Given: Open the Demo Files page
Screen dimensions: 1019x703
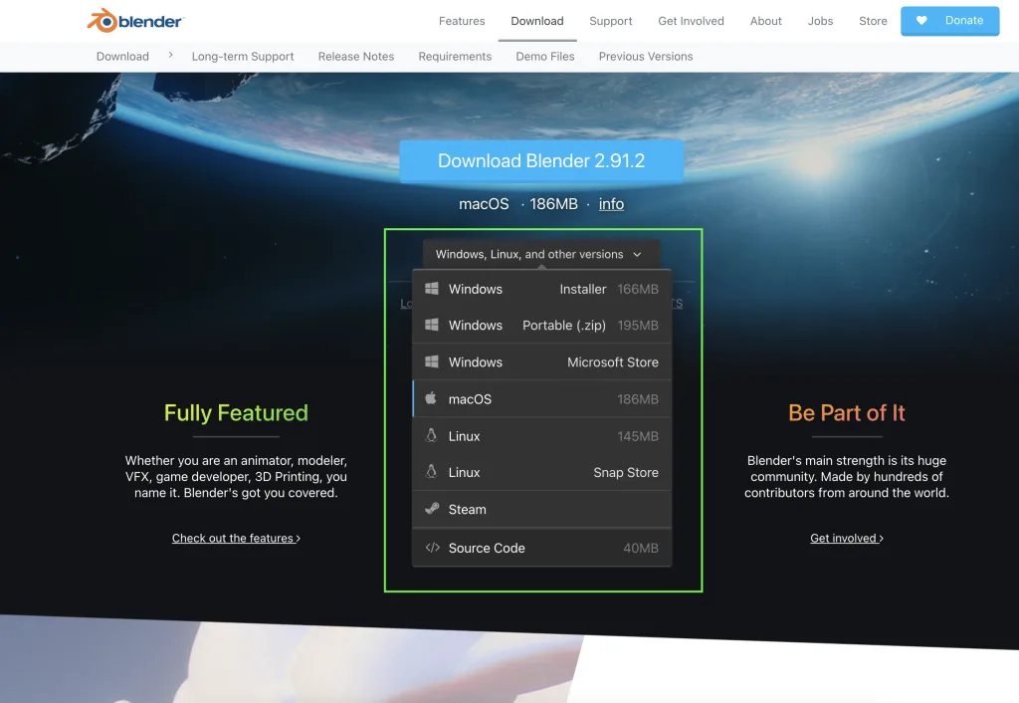Looking at the screenshot, I should pos(545,57).
